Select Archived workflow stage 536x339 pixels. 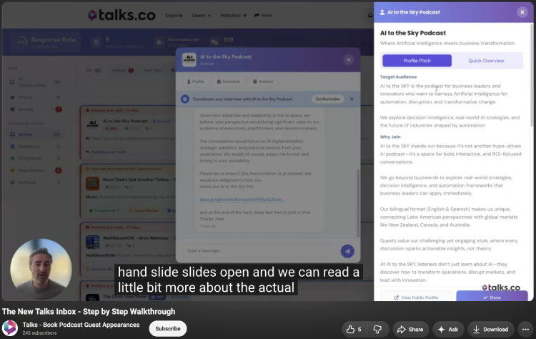(35, 182)
